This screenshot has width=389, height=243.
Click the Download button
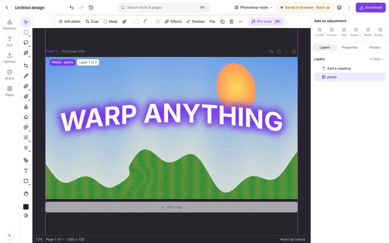click(371, 8)
